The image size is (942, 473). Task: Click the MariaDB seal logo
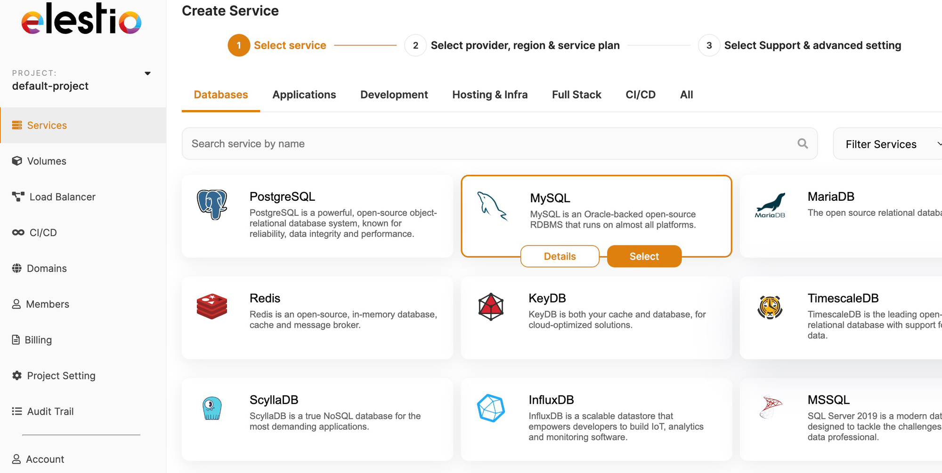click(x=771, y=205)
